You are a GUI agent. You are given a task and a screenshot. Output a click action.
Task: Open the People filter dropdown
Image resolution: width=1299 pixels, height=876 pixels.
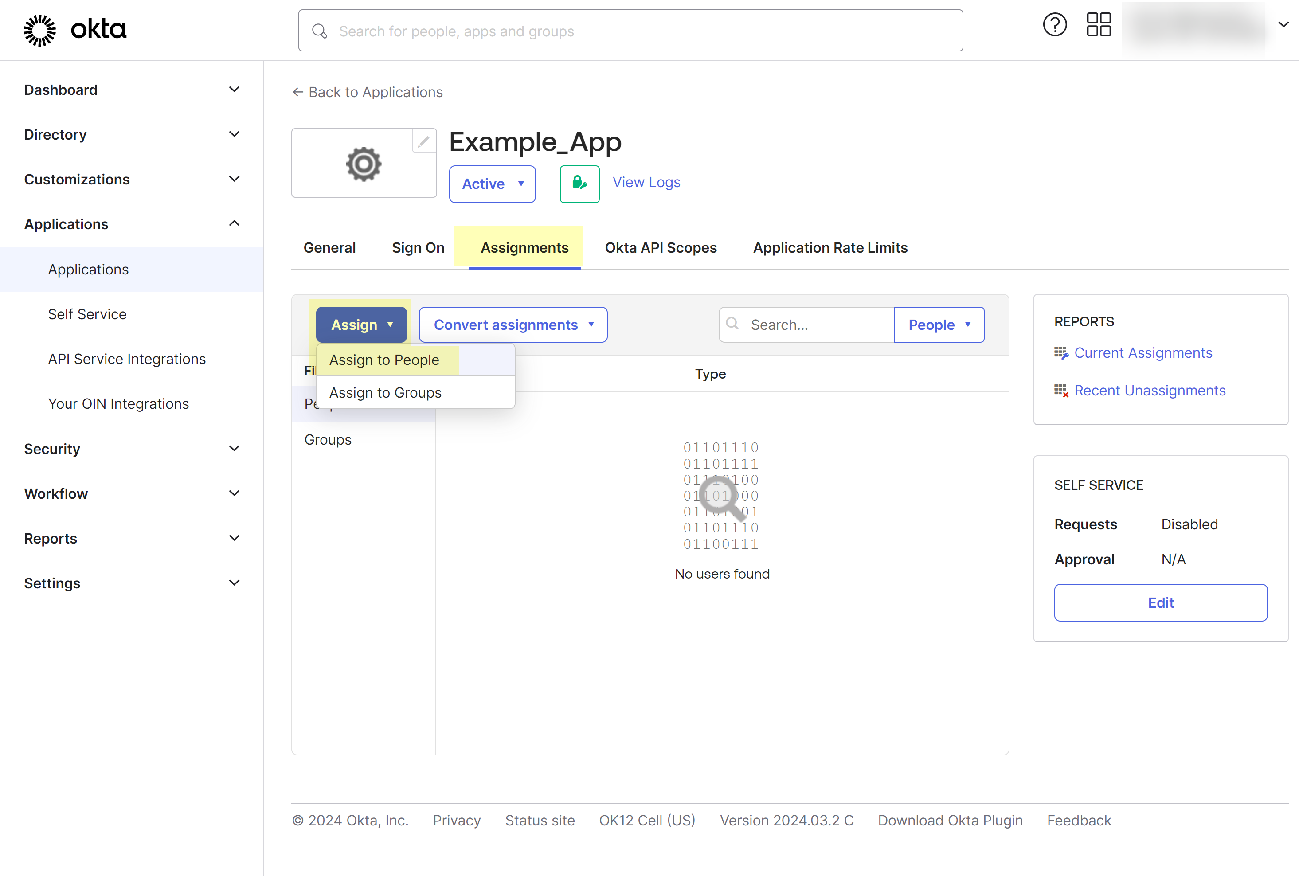(x=939, y=325)
